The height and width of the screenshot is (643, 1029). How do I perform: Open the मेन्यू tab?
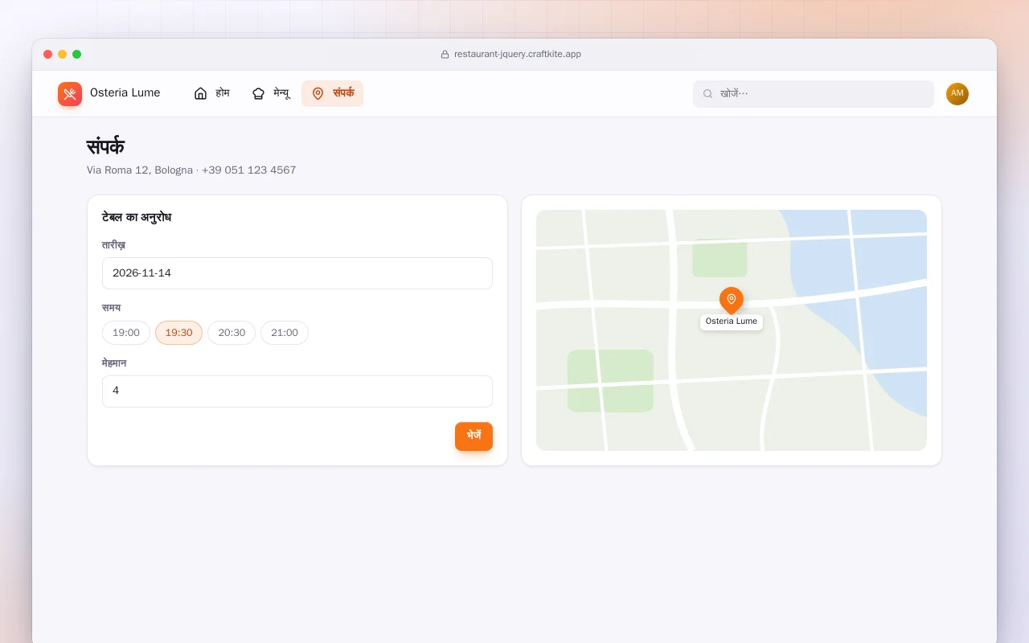click(271, 93)
